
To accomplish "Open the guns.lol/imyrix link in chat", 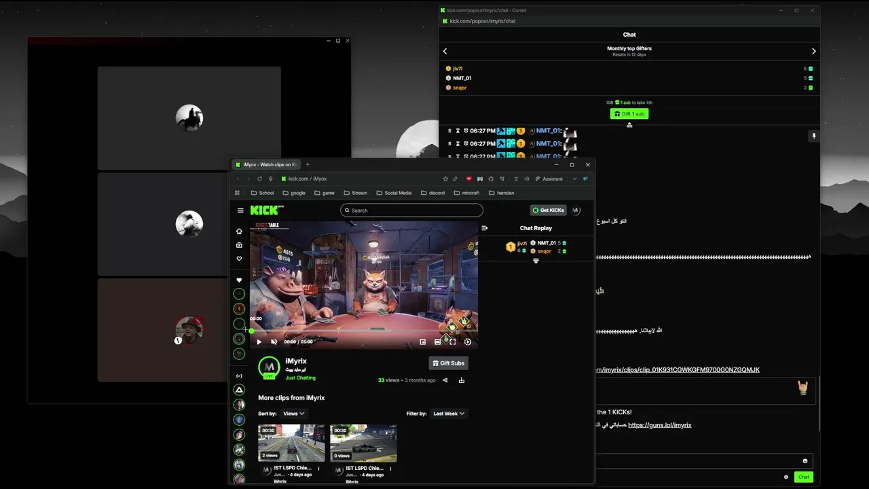I will (660, 425).
